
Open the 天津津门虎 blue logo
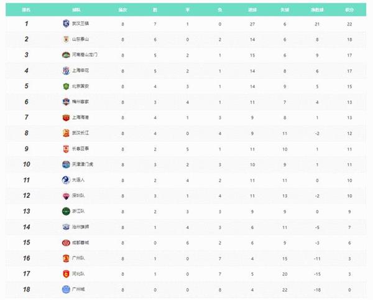(66, 164)
